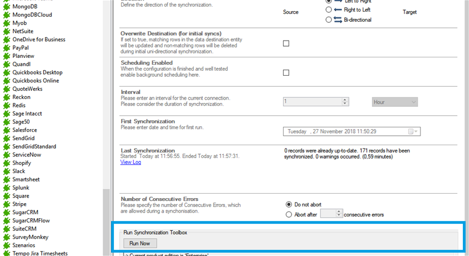
Task: Tick the Scheduling Enabled checkbox
Action: click(286, 73)
